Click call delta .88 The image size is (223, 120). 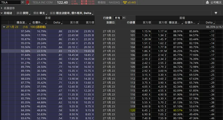point(60,31)
